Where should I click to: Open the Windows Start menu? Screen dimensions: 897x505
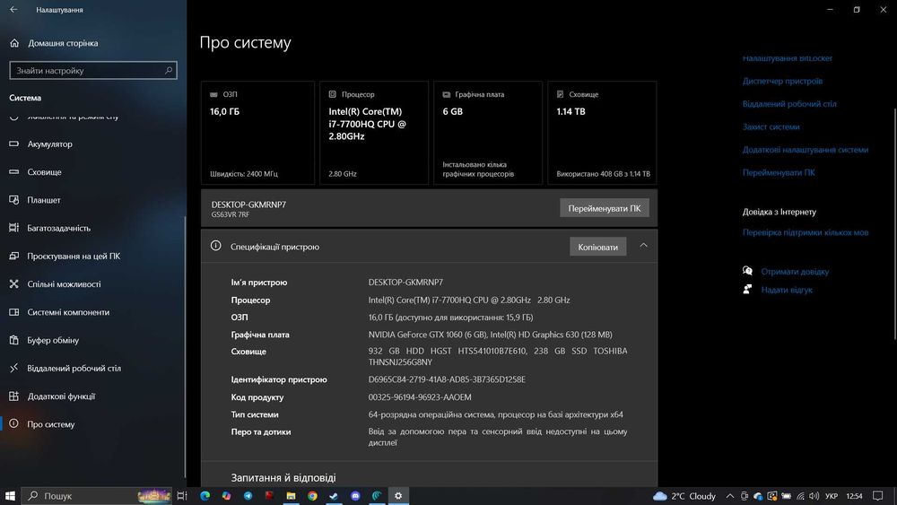tap(10, 496)
